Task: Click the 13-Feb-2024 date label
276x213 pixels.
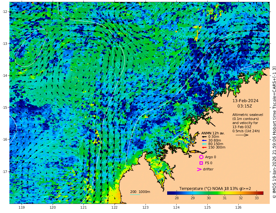Action: [x=245, y=101]
